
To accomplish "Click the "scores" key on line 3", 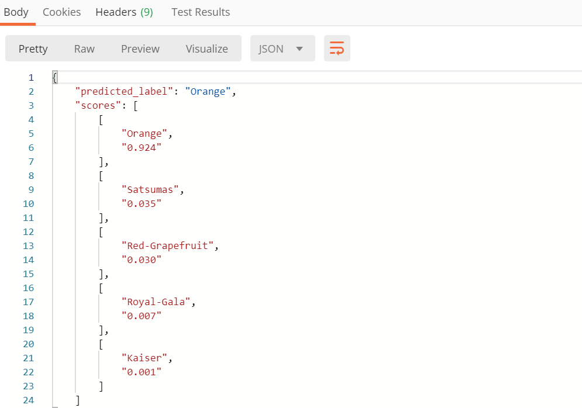I will pos(98,106).
